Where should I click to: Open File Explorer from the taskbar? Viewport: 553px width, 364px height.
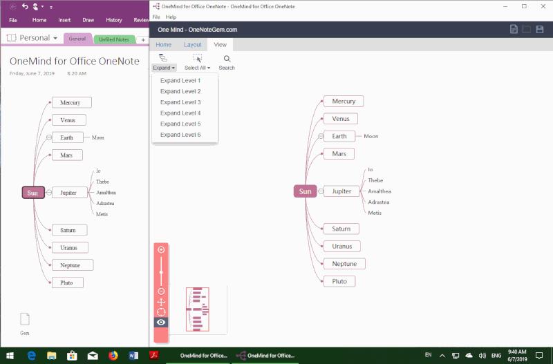click(x=52, y=356)
